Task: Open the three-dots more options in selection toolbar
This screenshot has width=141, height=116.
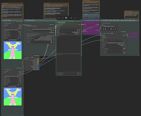Action: [79, 18]
